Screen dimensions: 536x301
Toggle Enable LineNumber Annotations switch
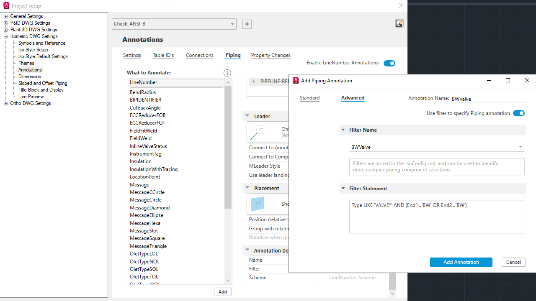pos(389,63)
